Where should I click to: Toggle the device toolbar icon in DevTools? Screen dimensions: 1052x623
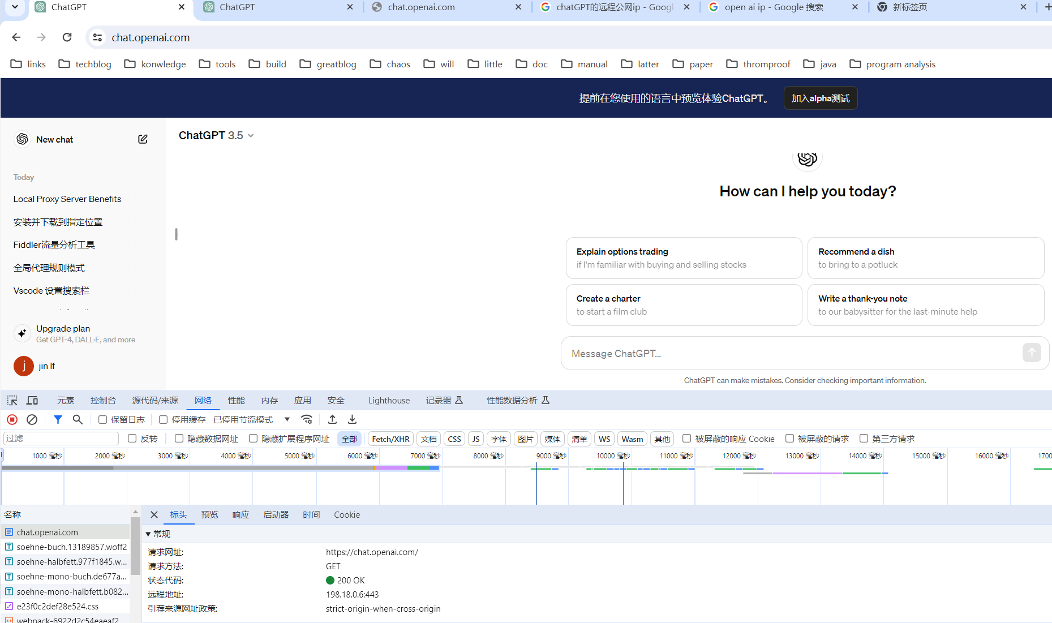32,401
